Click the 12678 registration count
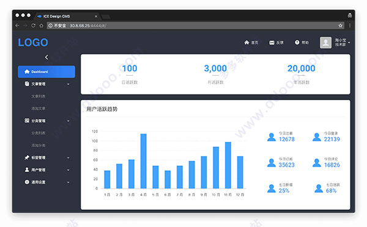Screen dimensions: 367x227 pos(287,139)
